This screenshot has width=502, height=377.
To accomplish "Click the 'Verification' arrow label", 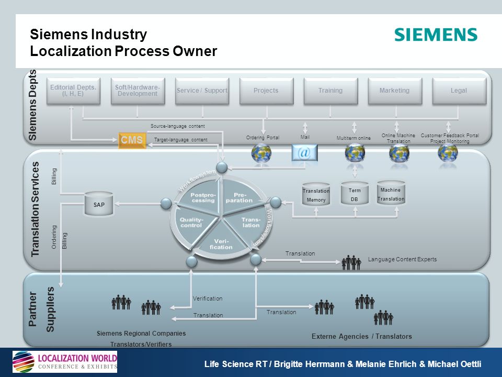I will pyautogui.click(x=208, y=298).
